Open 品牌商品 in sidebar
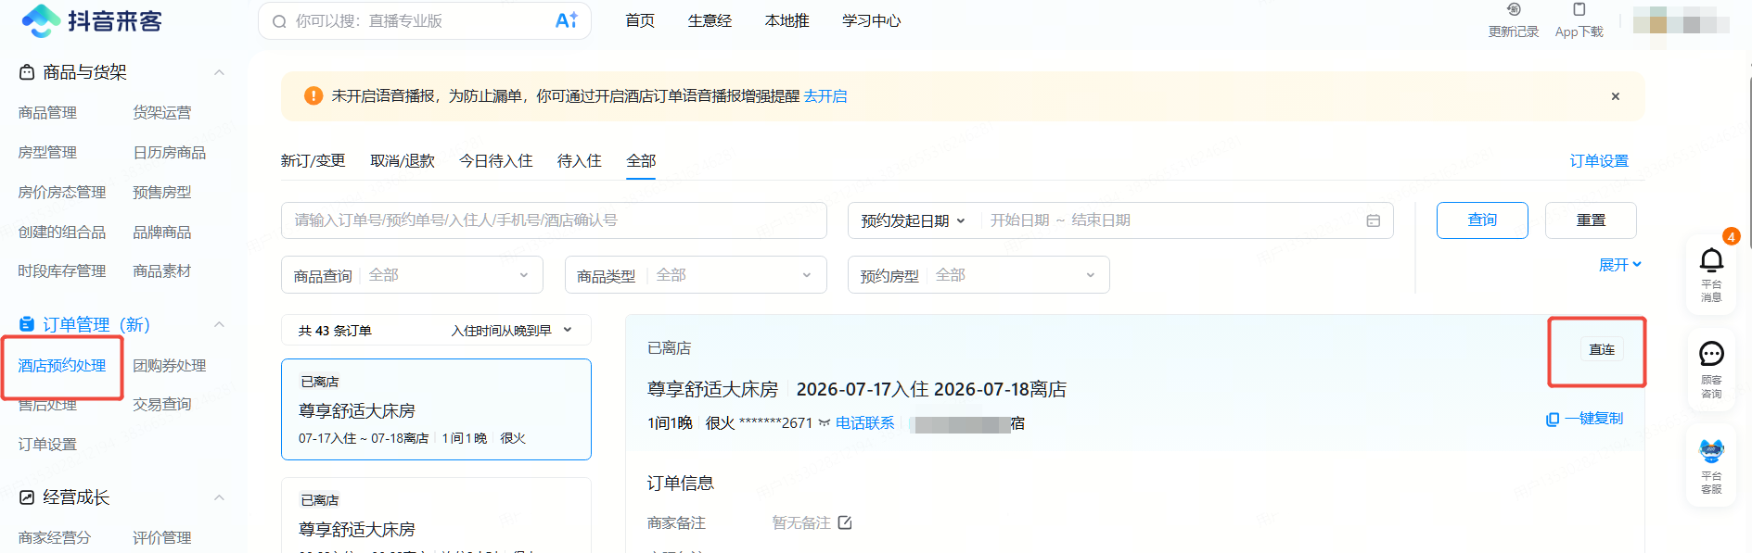The height and width of the screenshot is (553, 1752). (162, 233)
